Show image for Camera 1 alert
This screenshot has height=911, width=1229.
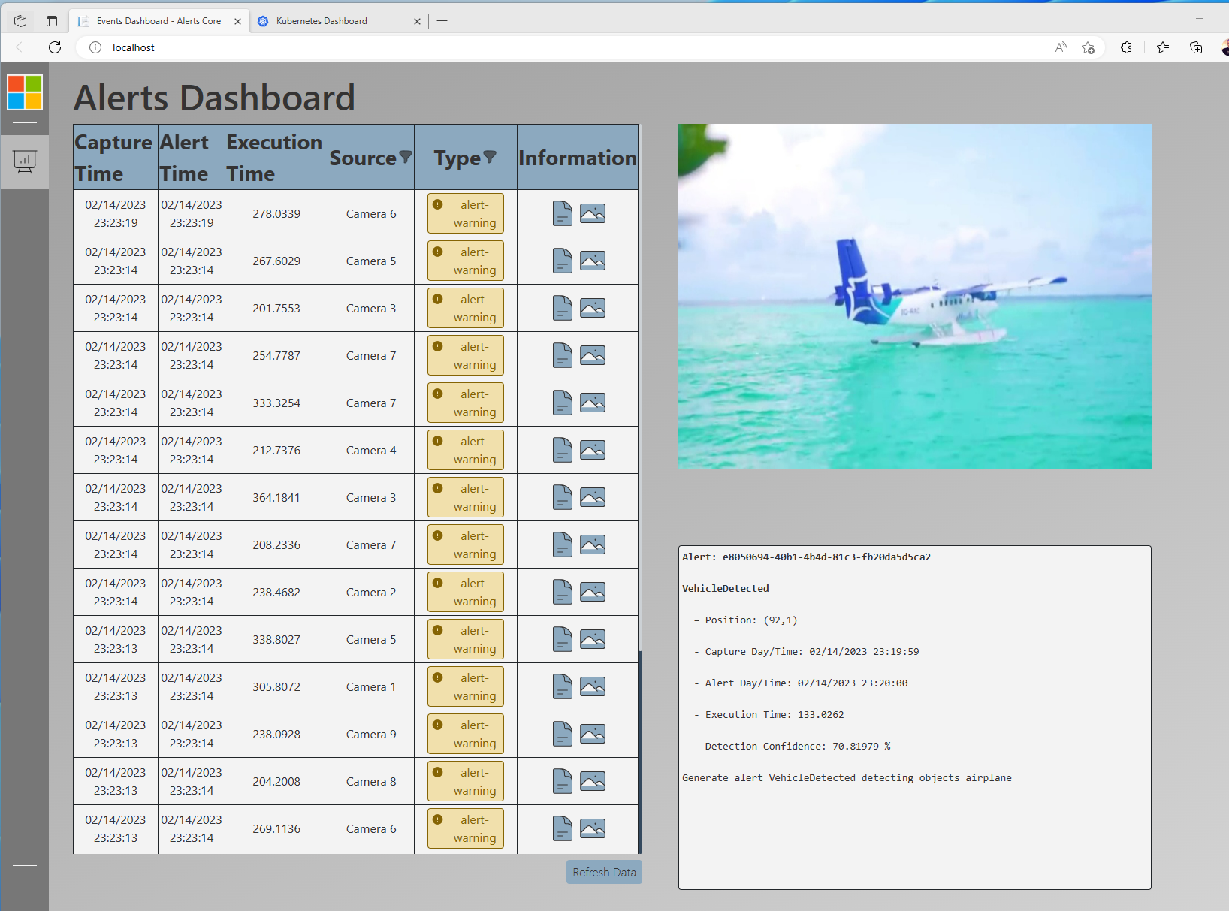pos(593,687)
